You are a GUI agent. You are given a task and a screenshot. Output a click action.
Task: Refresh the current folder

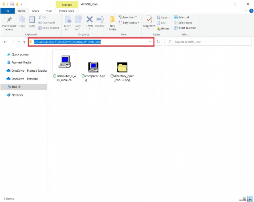[x=158, y=42]
